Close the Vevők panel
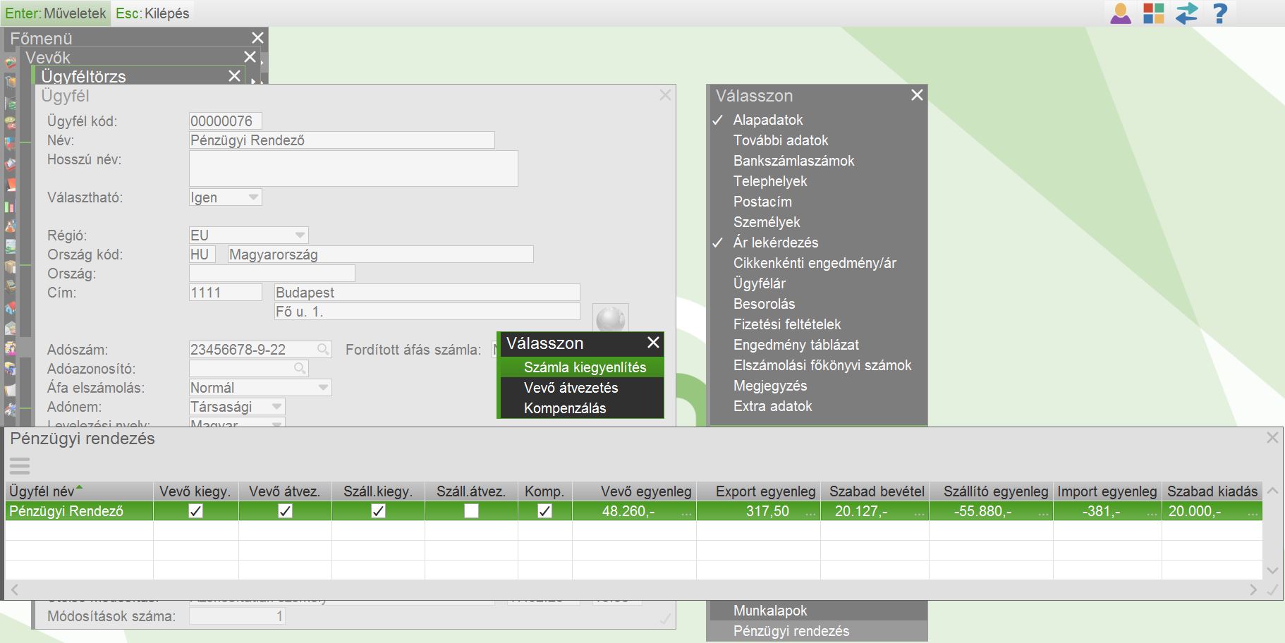 [250, 57]
